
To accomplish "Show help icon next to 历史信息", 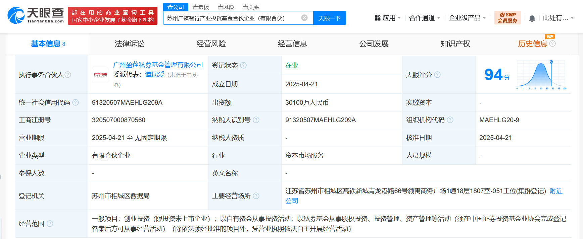I will pos(552,44).
